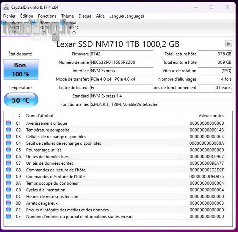The width and height of the screenshot is (238, 232).
Task: Click the État de santé label
Action: click(x=20, y=54)
